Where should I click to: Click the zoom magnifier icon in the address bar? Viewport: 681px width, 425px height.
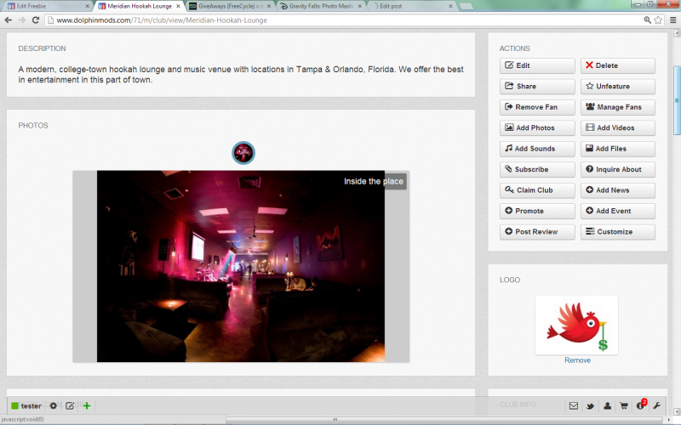647,20
